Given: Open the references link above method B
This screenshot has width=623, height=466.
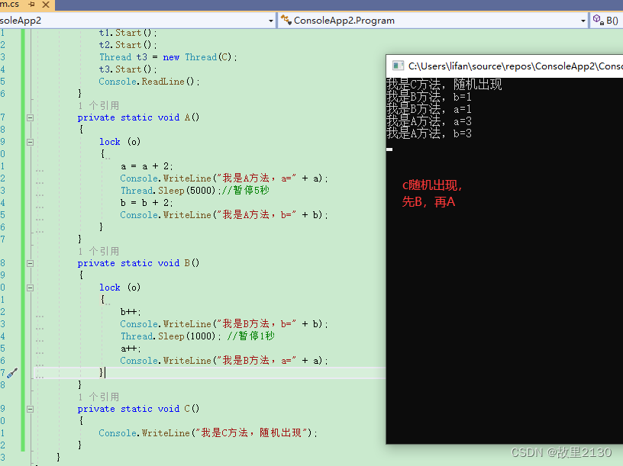Looking at the screenshot, I should [x=98, y=251].
